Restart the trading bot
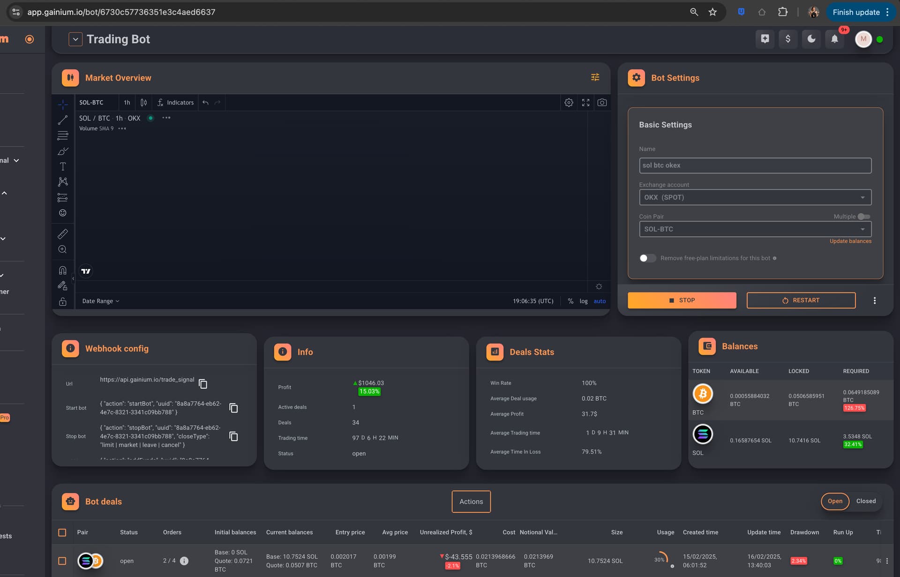 [801, 300]
